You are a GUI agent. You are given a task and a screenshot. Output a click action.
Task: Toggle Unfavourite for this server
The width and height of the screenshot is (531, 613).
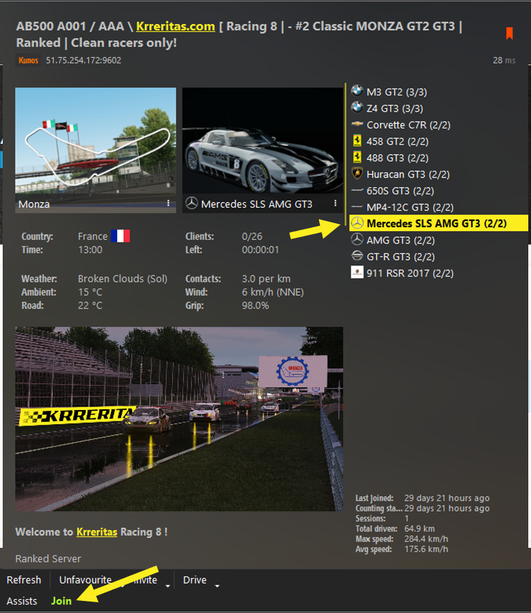pyautogui.click(x=85, y=580)
